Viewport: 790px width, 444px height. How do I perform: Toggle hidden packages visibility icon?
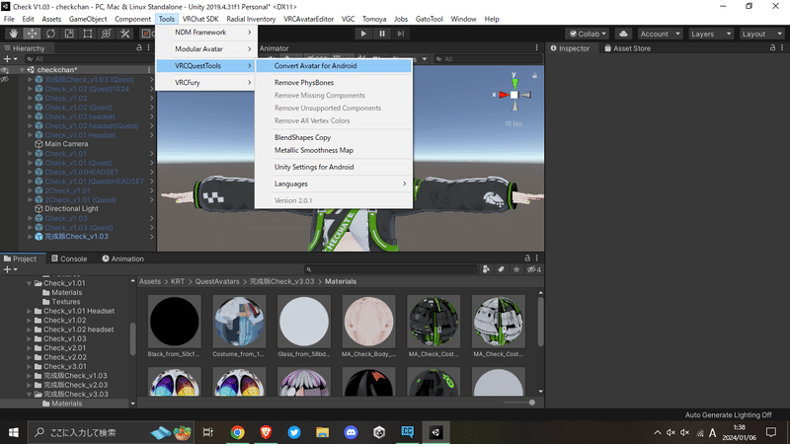tap(533, 269)
